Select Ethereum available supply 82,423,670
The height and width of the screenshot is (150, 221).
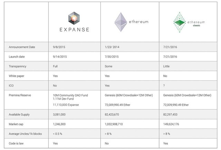click(112, 114)
